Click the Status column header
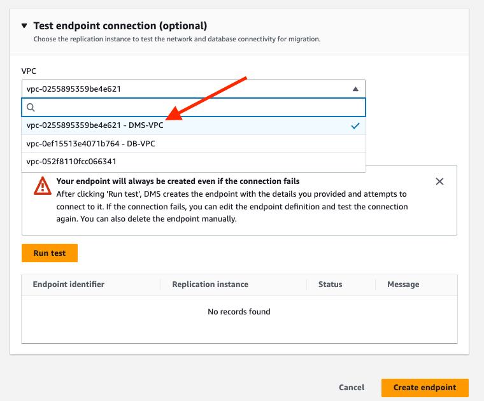The height and width of the screenshot is (401, 484). pyautogui.click(x=331, y=285)
